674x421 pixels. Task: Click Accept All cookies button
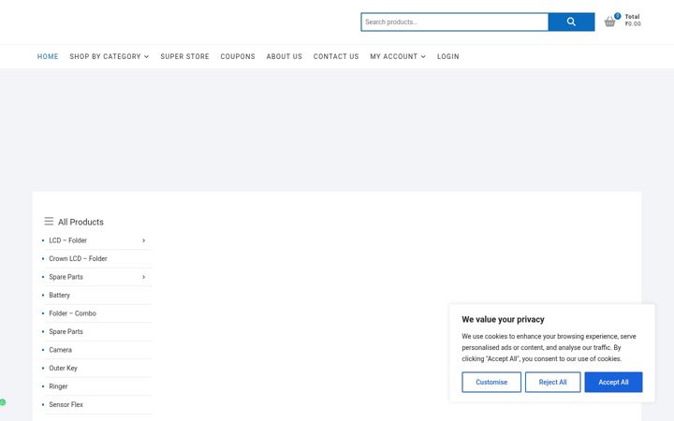[613, 382]
